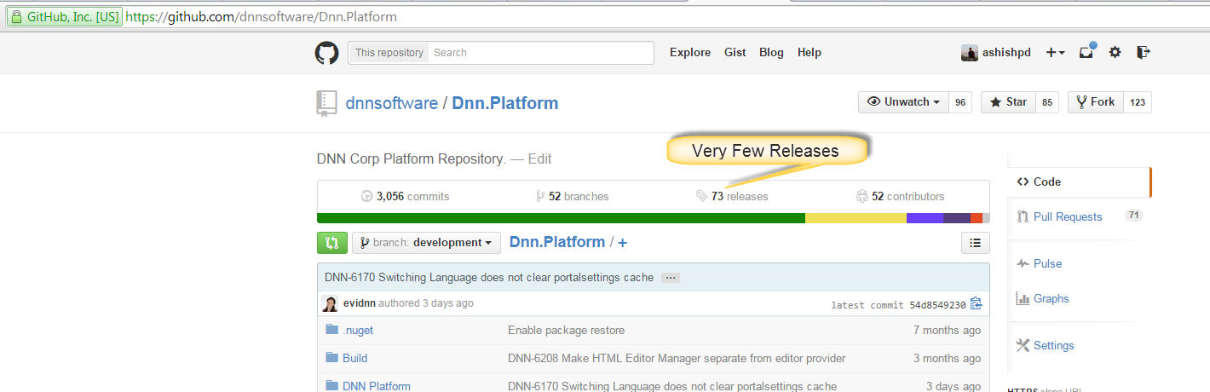This screenshot has height=392, width=1210.
Task: Open the .nuget folder name
Action: (x=358, y=330)
